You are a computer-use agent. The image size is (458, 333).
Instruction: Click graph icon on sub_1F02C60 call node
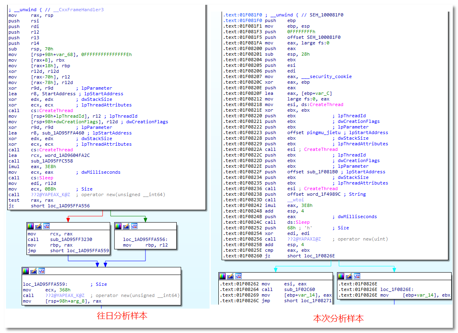[x=238, y=276]
